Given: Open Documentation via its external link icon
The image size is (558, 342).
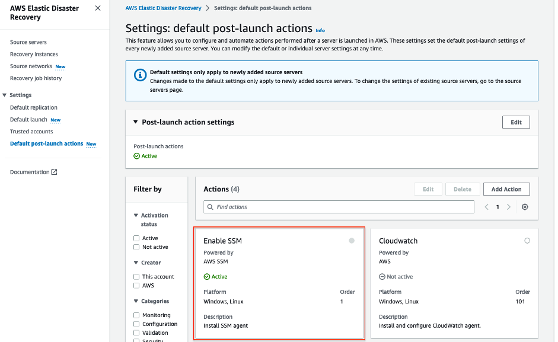Looking at the screenshot, I should (55, 171).
